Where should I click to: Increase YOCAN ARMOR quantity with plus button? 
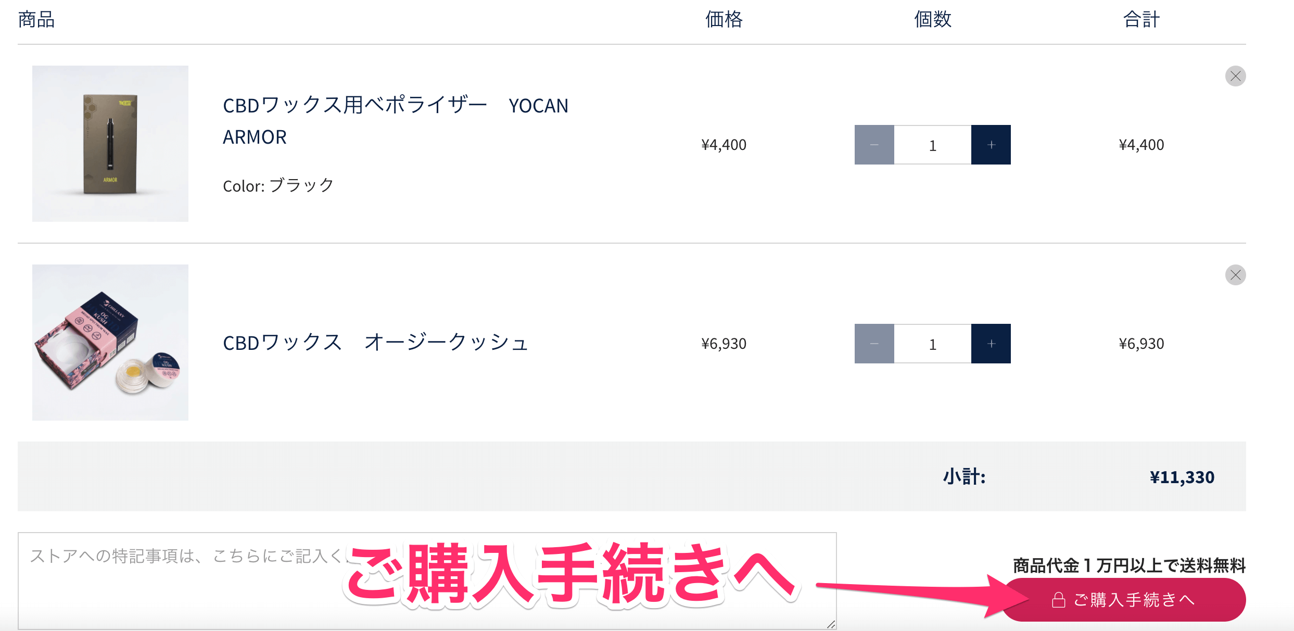[x=991, y=145]
